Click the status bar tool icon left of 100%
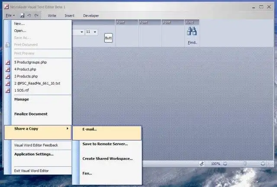The width and height of the screenshot is (277, 187). pos(202,164)
